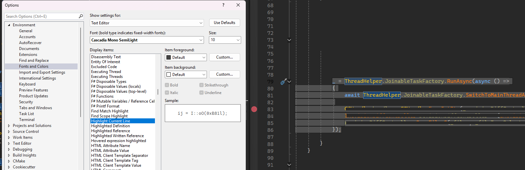Select Find Scope Highlight display item
The image size is (525, 170).
(109, 116)
